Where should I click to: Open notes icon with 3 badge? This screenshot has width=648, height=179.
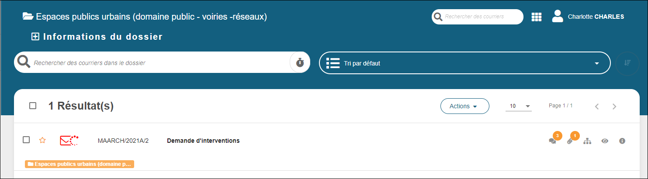553,141
